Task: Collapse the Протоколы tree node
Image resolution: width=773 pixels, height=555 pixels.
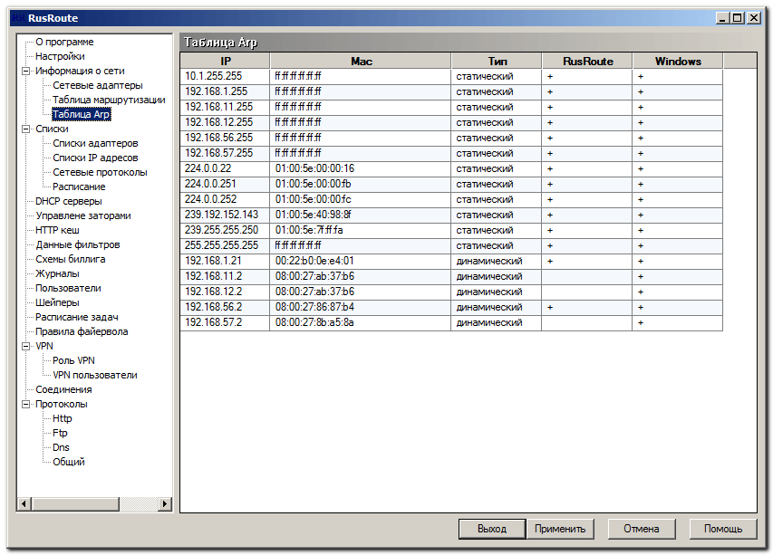Action: pos(25,405)
